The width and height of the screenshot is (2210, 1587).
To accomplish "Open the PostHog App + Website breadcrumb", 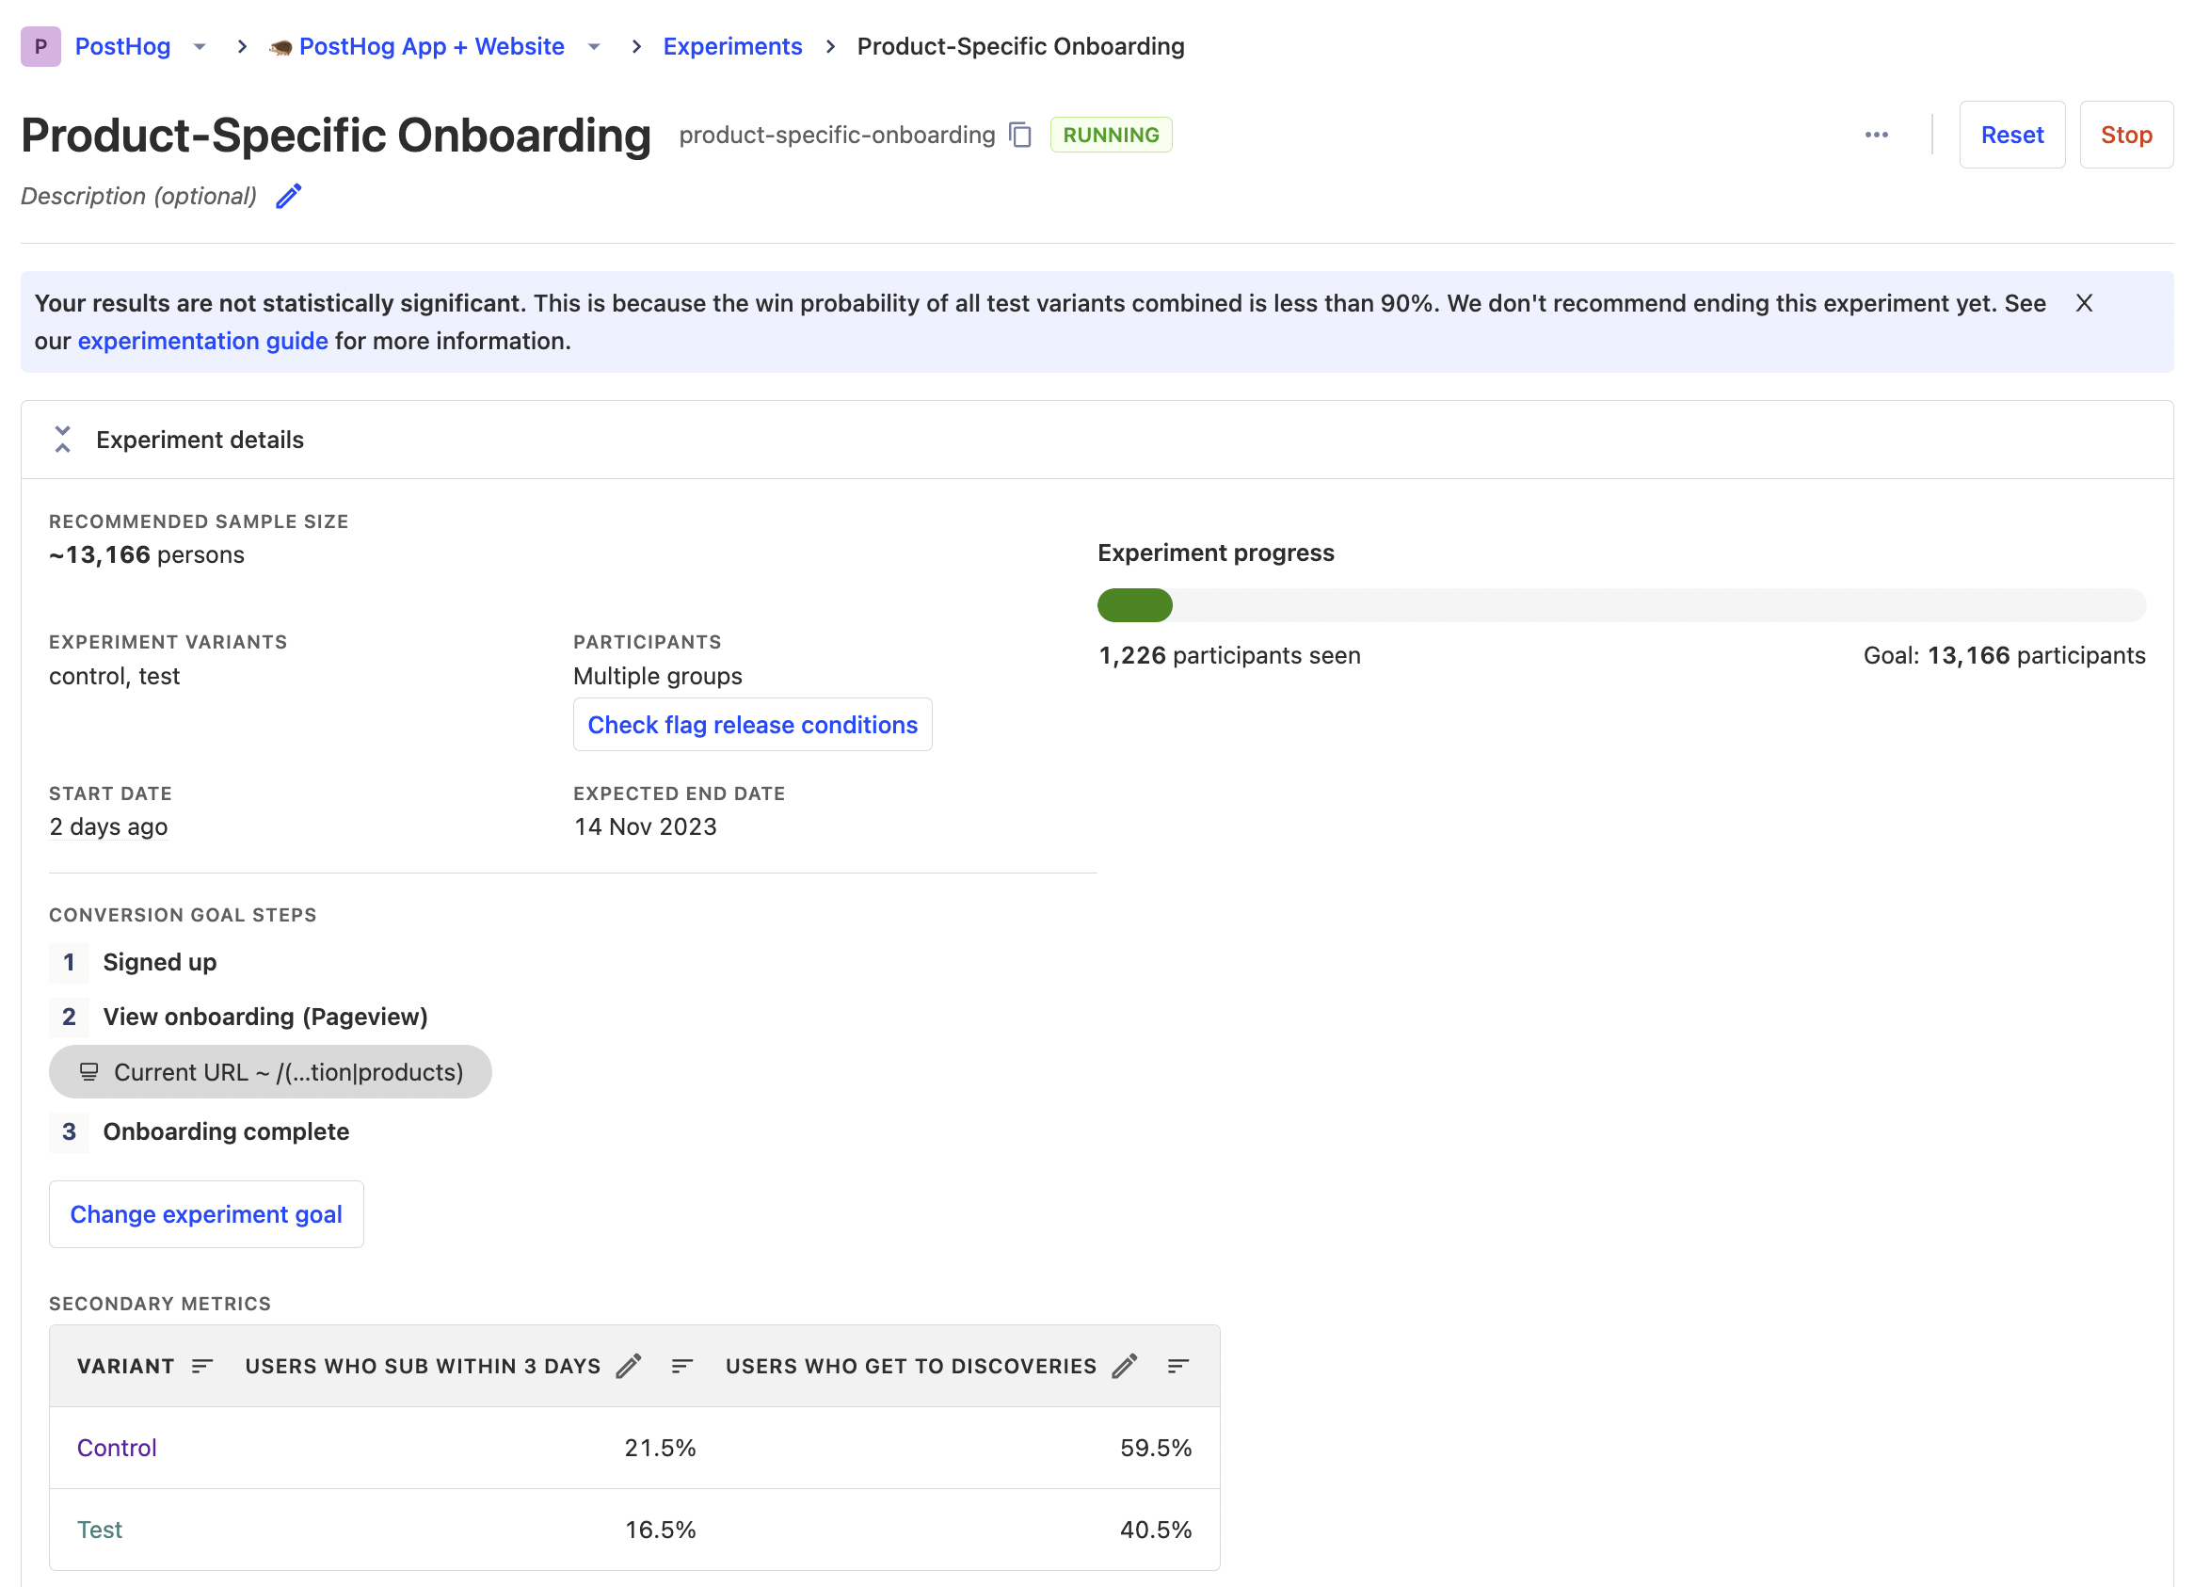I will pyautogui.click(x=431, y=46).
